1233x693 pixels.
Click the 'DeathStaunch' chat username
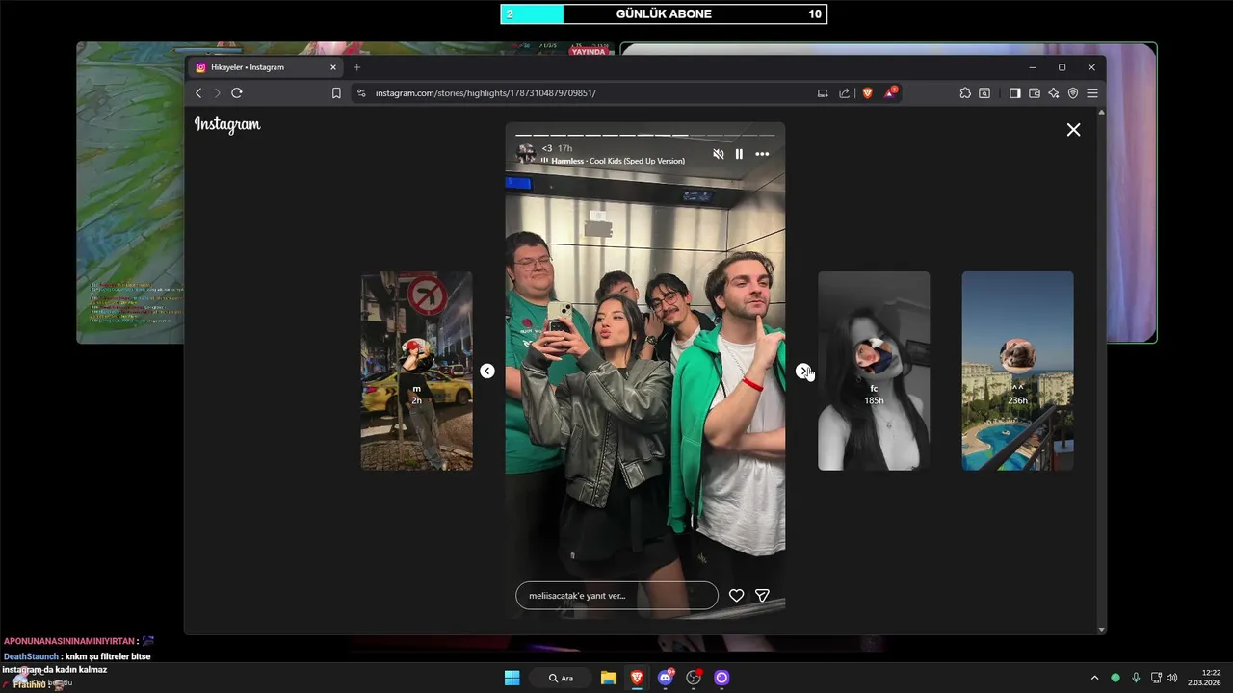pyautogui.click(x=31, y=656)
